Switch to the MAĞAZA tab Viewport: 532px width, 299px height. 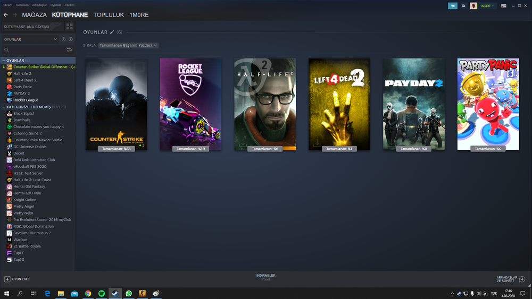pyautogui.click(x=34, y=15)
